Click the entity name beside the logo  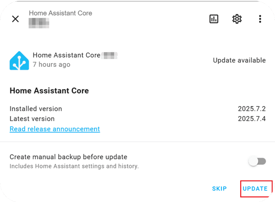[66, 55]
